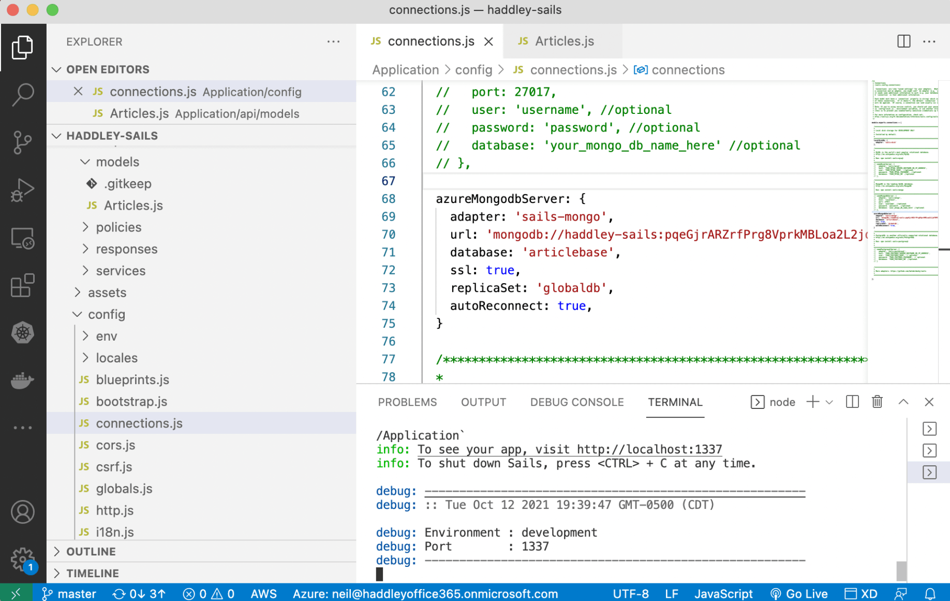Open the Source Control view
The image size is (950, 601).
(x=23, y=142)
